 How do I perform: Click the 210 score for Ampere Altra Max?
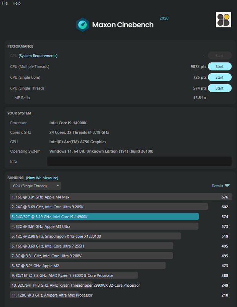[x=225, y=295]
